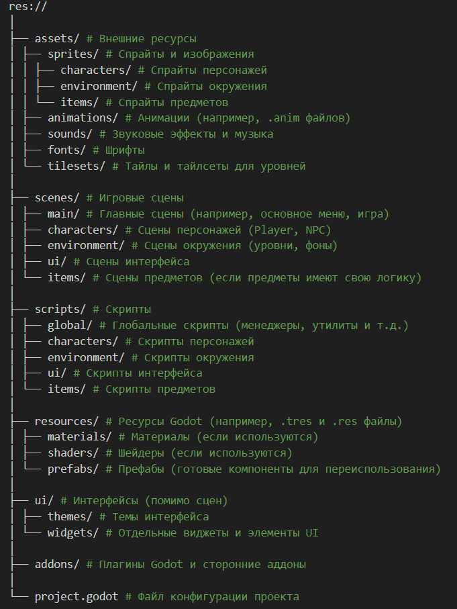Click the project.godot file name

[77, 596]
